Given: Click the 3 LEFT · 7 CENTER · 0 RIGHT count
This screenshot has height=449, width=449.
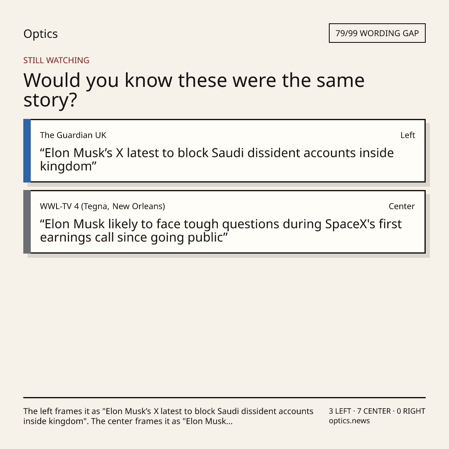Looking at the screenshot, I should click(x=377, y=411).
